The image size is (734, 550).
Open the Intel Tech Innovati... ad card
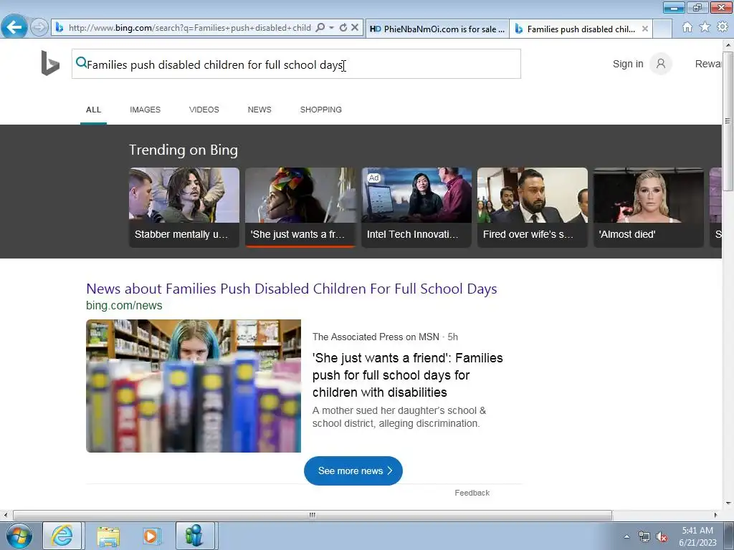click(416, 207)
